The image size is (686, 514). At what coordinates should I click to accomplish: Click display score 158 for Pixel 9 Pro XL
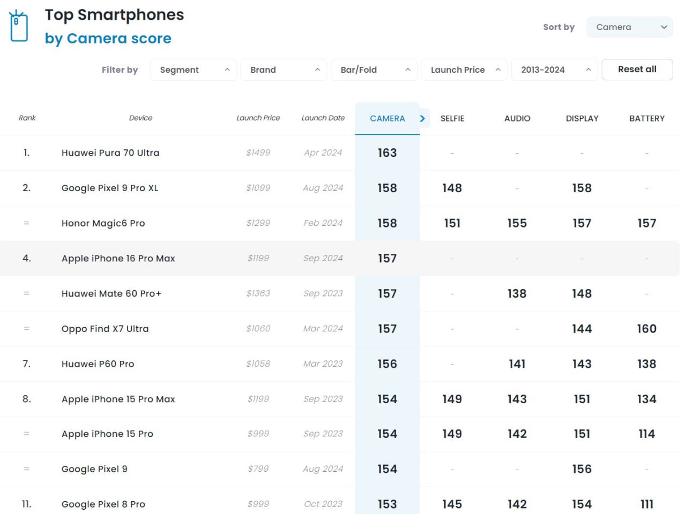pyautogui.click(x=582, y=188)
